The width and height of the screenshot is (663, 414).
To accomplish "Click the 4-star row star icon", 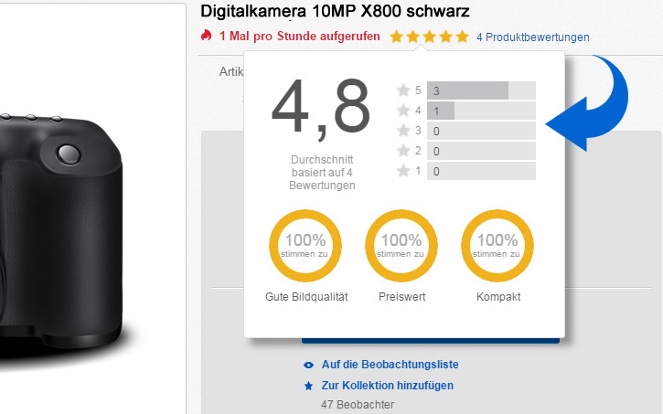I will pos(402,111).
